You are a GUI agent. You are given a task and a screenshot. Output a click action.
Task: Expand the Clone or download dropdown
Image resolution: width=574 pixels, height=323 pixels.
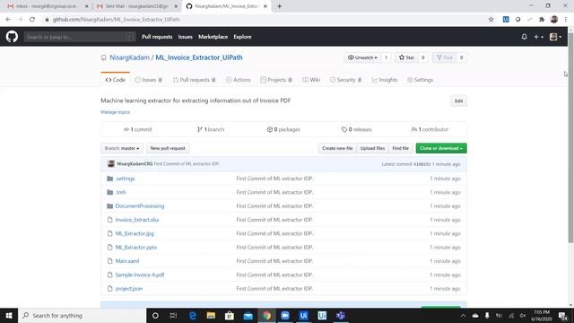click(441, 148)
